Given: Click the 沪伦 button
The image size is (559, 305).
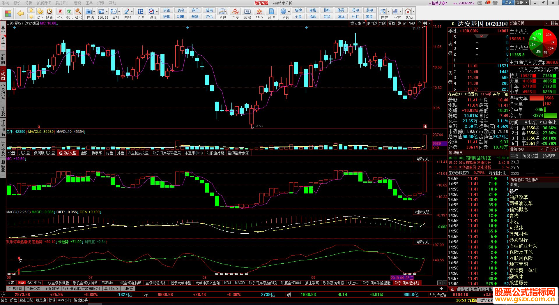Looking at the screenshot, I should 209,17.
